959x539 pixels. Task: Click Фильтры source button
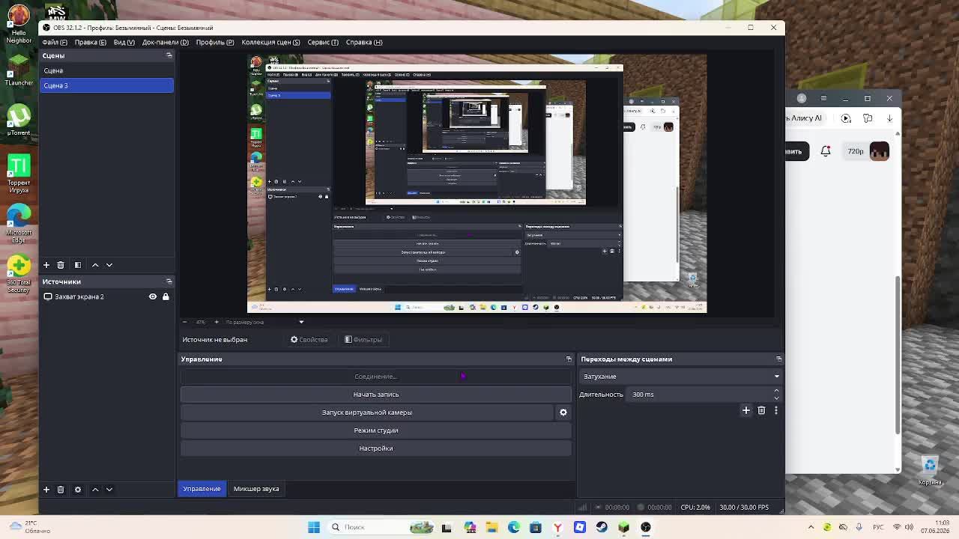pyautogui.click(x=363, y=340)
